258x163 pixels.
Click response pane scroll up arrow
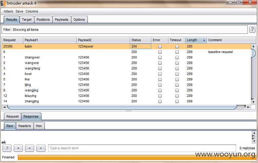[x=254, y=133]
